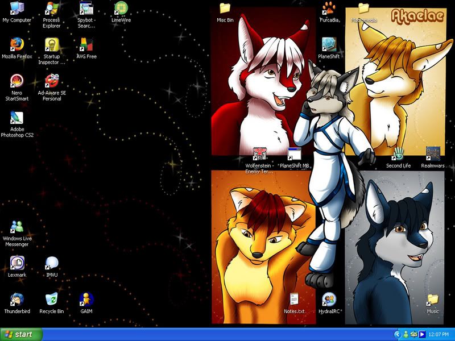Open the My Computer desktop icon
This screenshot has width=455, height=341.
click(x=17, y=12)
